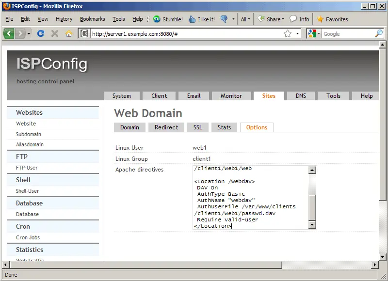Open the File menu
The image size is (388, 281).
[9, 19]
